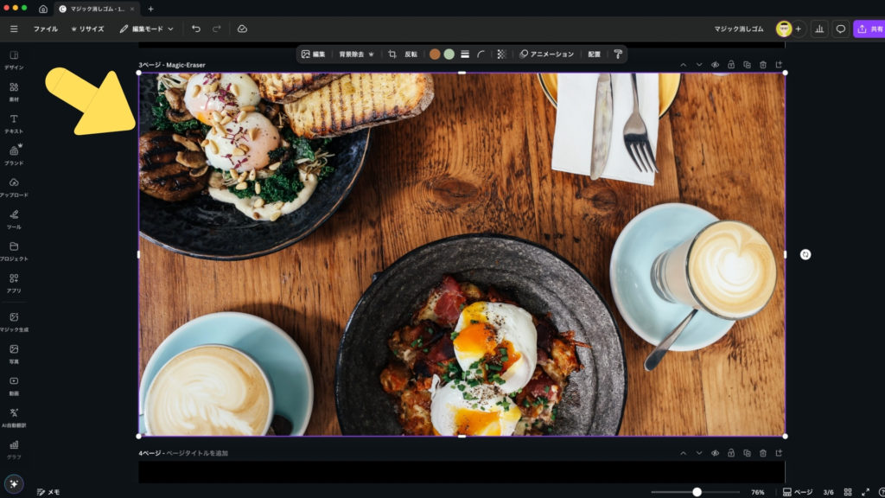Select the crop tool in the floating toolbar
The image size is (885, 498).
point(392,54)
